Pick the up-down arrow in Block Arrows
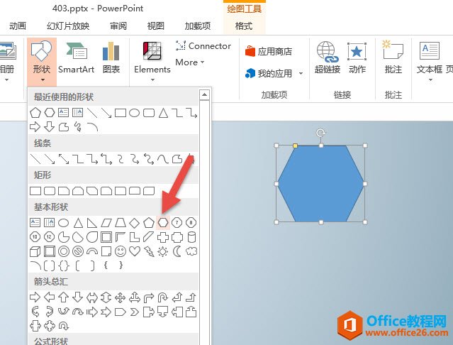Image resolution: width=453 pixels, height=345 pixels. click(106, 297)
